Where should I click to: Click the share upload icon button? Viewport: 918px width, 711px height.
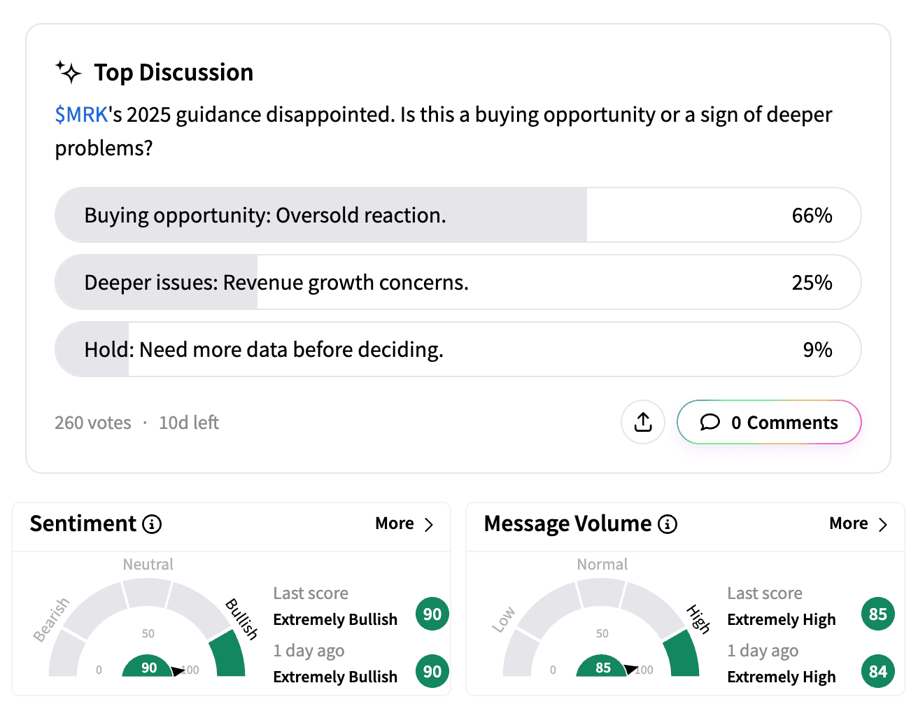[643, 422]
